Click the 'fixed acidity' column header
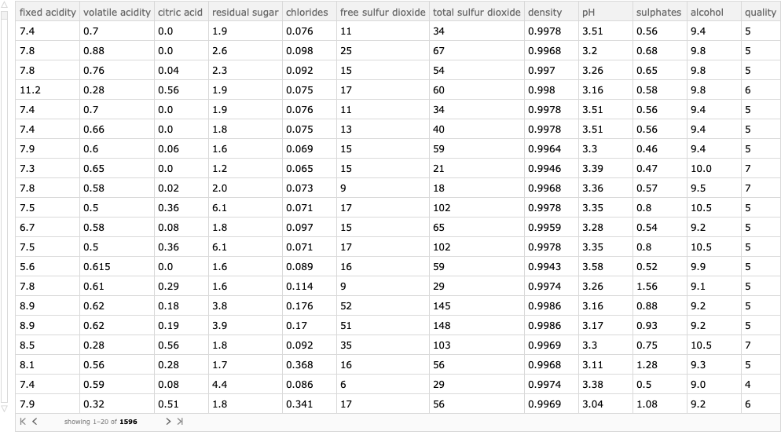Viewport: 781px width, 446px height. tap(47, 12)
